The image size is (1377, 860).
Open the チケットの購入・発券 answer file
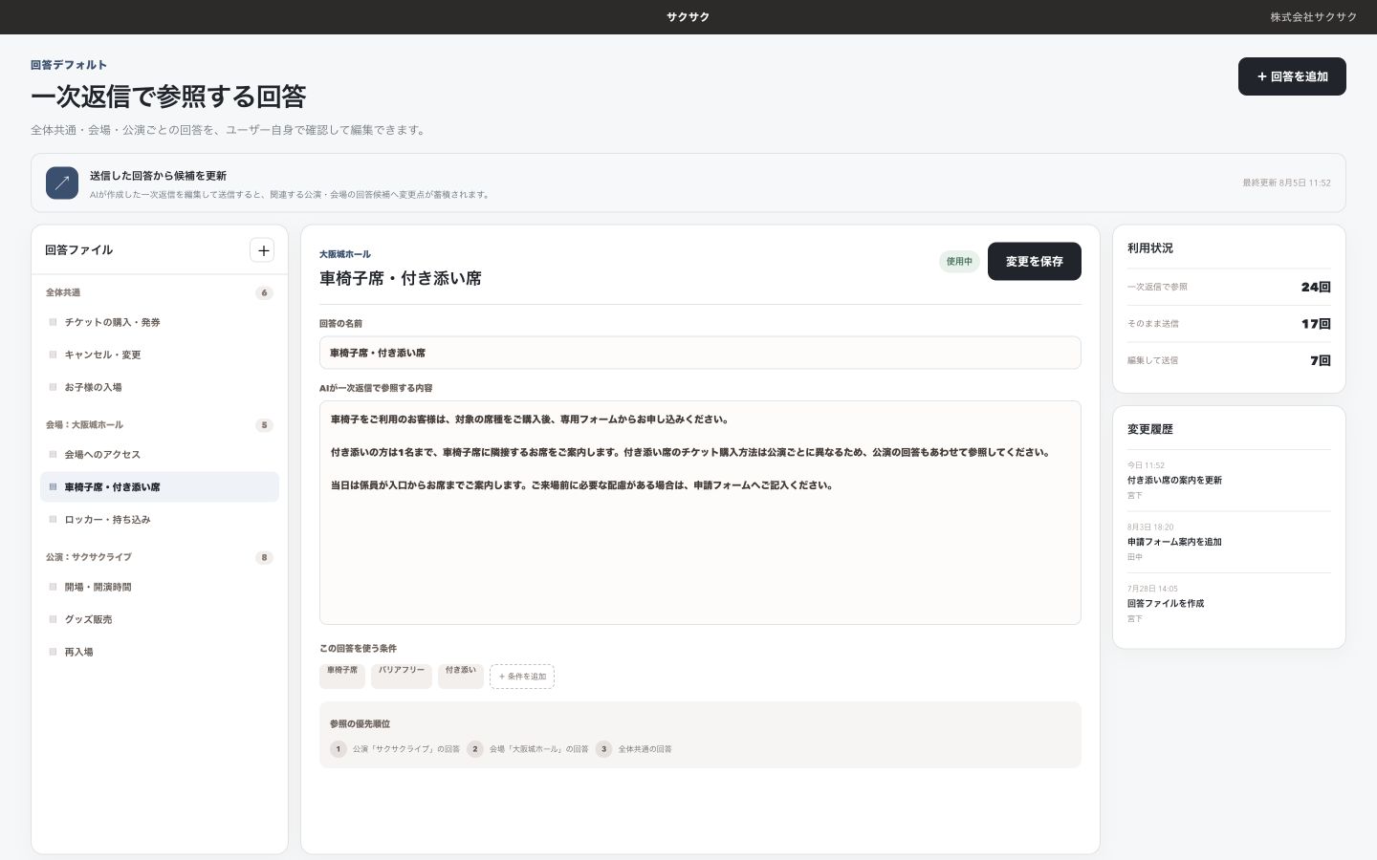[x=160, y=322]
